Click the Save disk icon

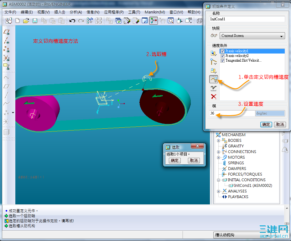[x=35, y=21]
